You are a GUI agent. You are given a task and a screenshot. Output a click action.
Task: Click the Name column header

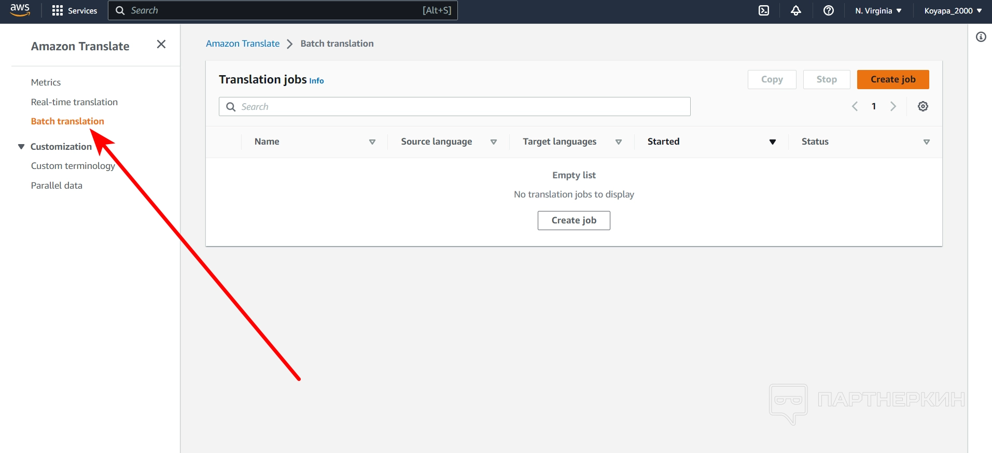point(267,141)
